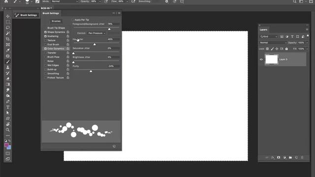Screen dimensions: 315x177
Task: Select the Eyedropper tool
Action: (8, 50)
